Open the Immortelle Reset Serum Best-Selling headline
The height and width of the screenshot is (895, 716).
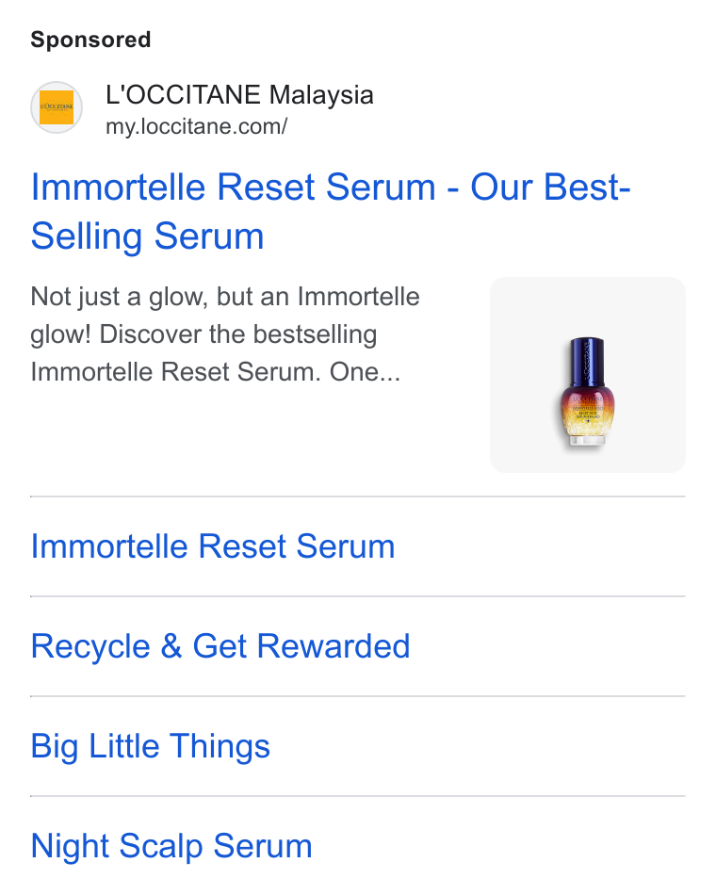pos(331,211)
